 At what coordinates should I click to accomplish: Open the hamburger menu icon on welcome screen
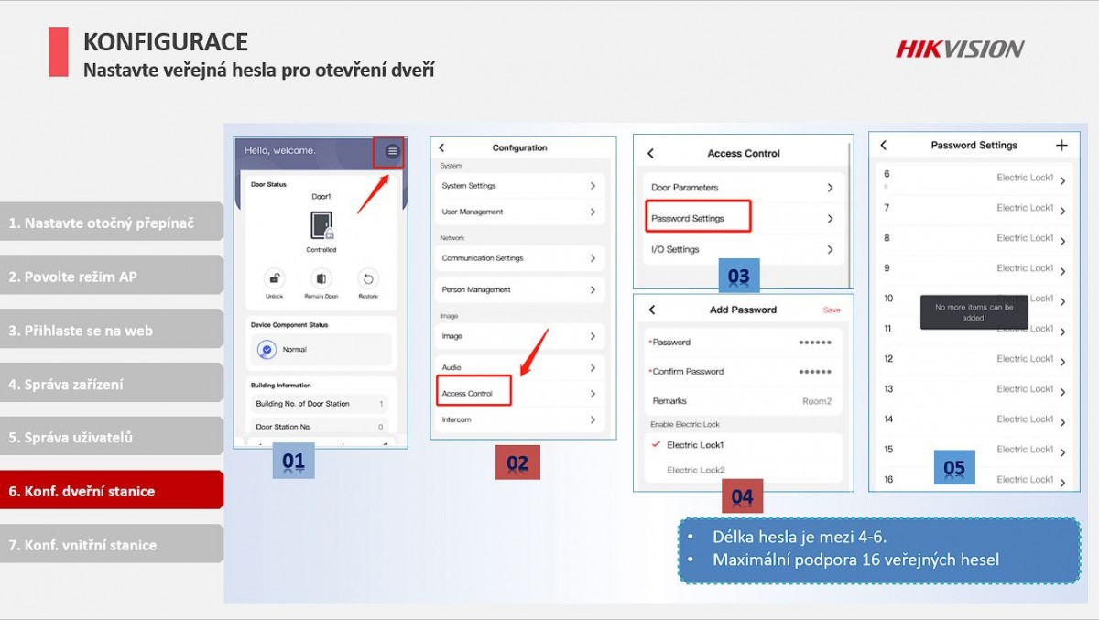coord(392,151)
